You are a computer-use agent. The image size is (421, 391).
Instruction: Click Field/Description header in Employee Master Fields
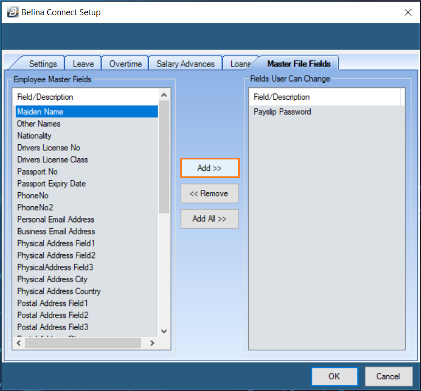[x=86, y=97]
